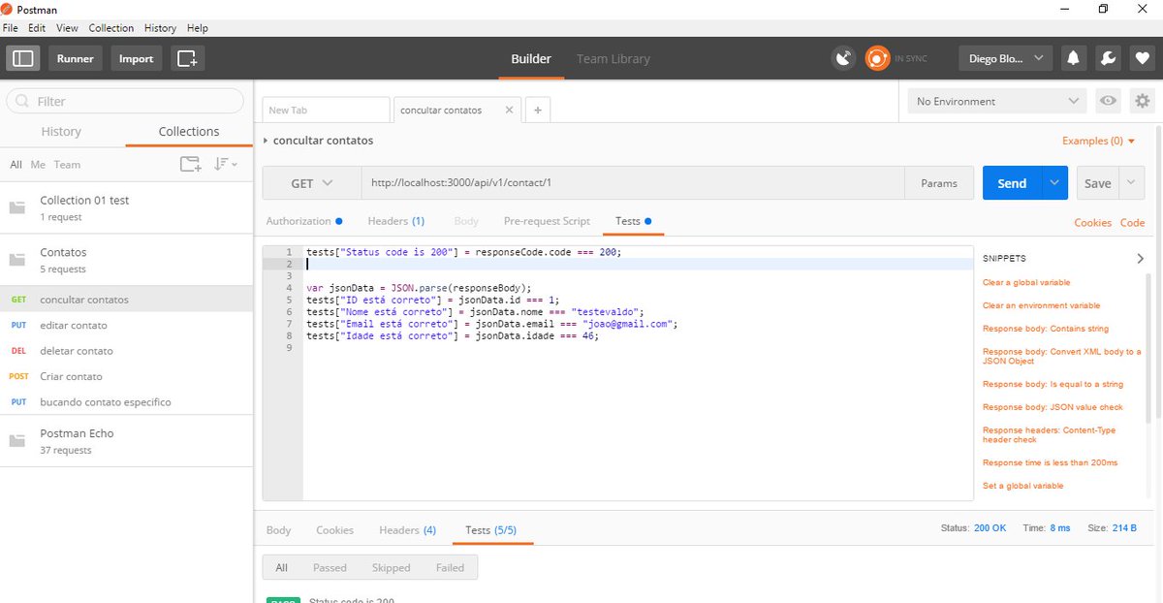Open the Contatos collection folder
The height and width of the screenshot is (603, 1163).
pos(126,260)
